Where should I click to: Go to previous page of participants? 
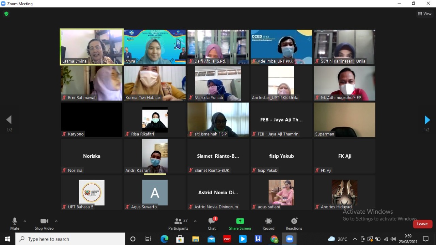(x=9, y=120)
